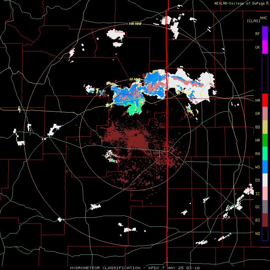
Task: Select the DS white legend swatch
Action: tap(265, 180)
